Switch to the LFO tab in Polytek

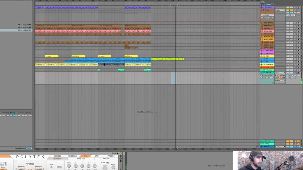97,156
